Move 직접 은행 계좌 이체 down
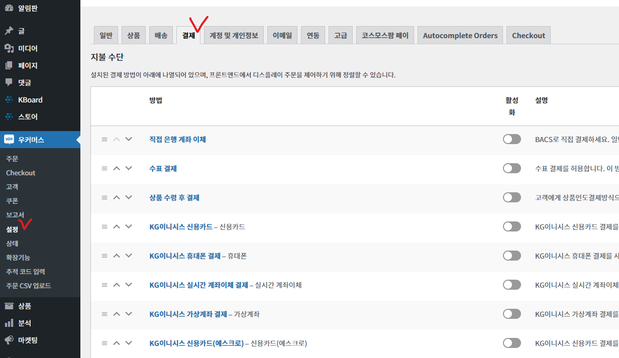 click(129, 139)
